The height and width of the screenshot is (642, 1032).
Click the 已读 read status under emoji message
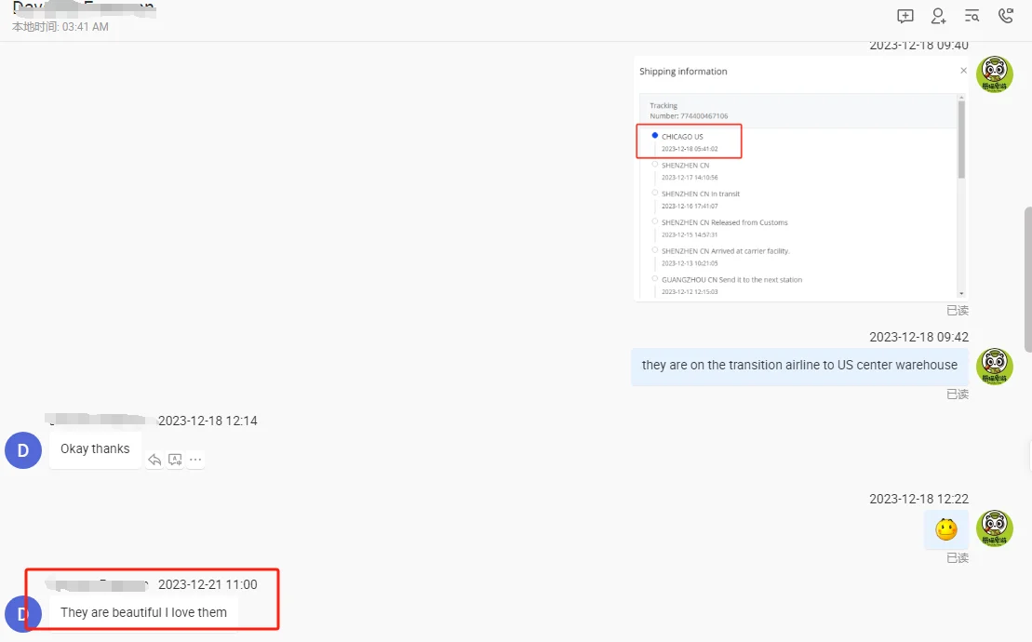point(958,558)
